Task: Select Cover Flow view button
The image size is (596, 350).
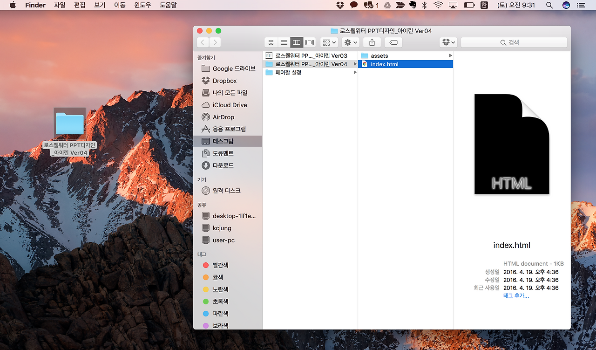Action: 310,42
